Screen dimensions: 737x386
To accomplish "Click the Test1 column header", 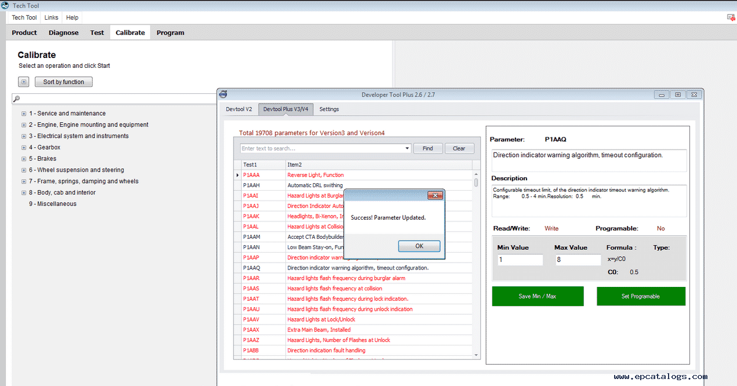I will [263, 165].
